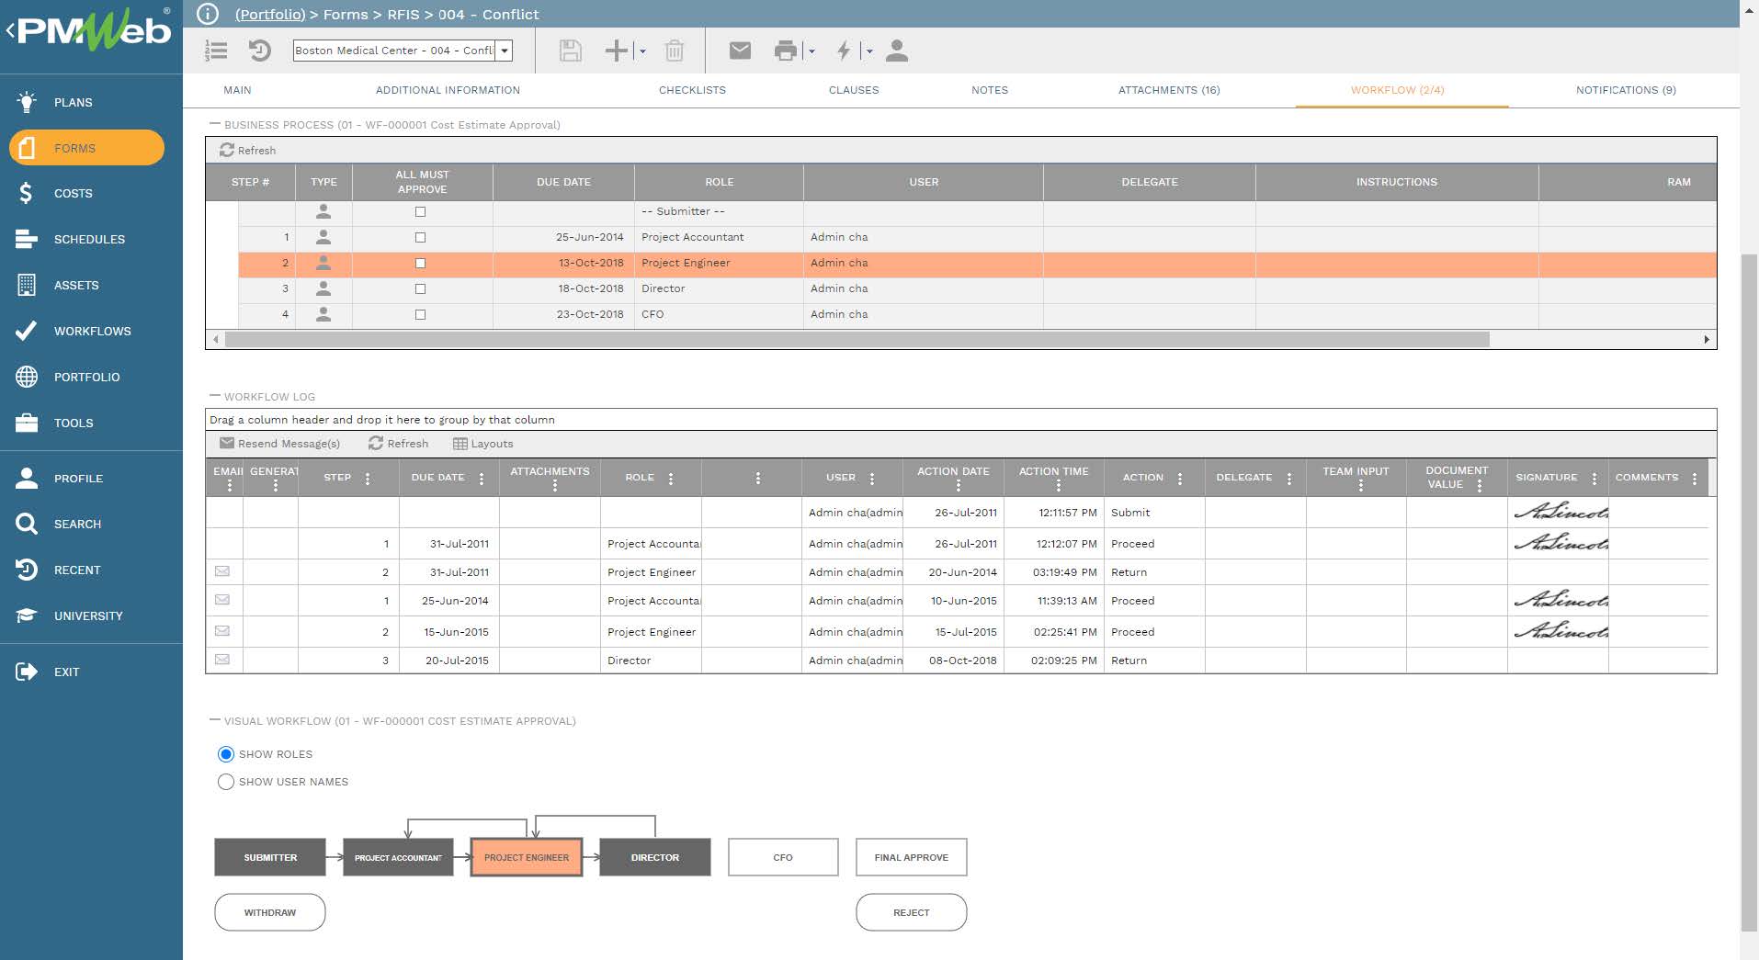Click the Resend Message(s) button
1759x960 pixels.
[280, 444]
